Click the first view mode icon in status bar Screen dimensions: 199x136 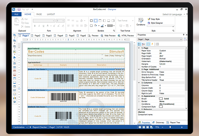[x=140, y=127]
